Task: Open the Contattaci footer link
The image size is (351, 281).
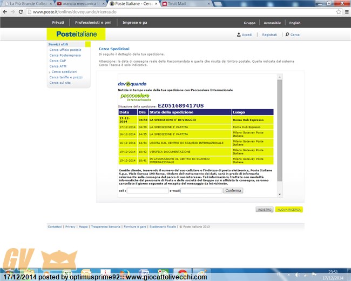Action: click(55, 227)
